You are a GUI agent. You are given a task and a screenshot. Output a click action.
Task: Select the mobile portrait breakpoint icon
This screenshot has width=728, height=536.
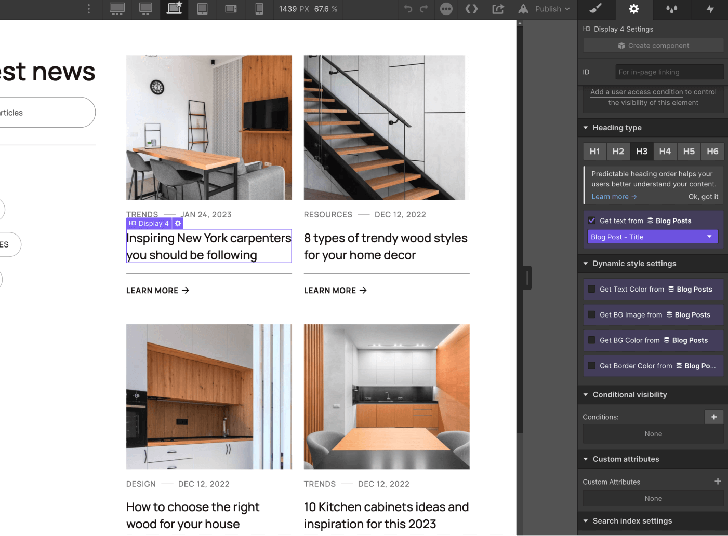(x=259, y=9)
